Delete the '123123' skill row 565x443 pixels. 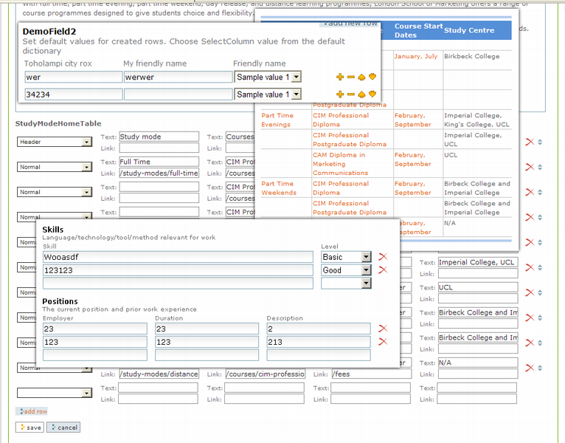(x=382, y=270)
